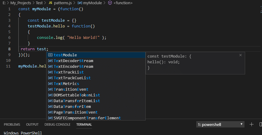Viewport: 262px width, 135px height.
Task: Select DataTransferItemList suggestion
Action: [96, 101]
